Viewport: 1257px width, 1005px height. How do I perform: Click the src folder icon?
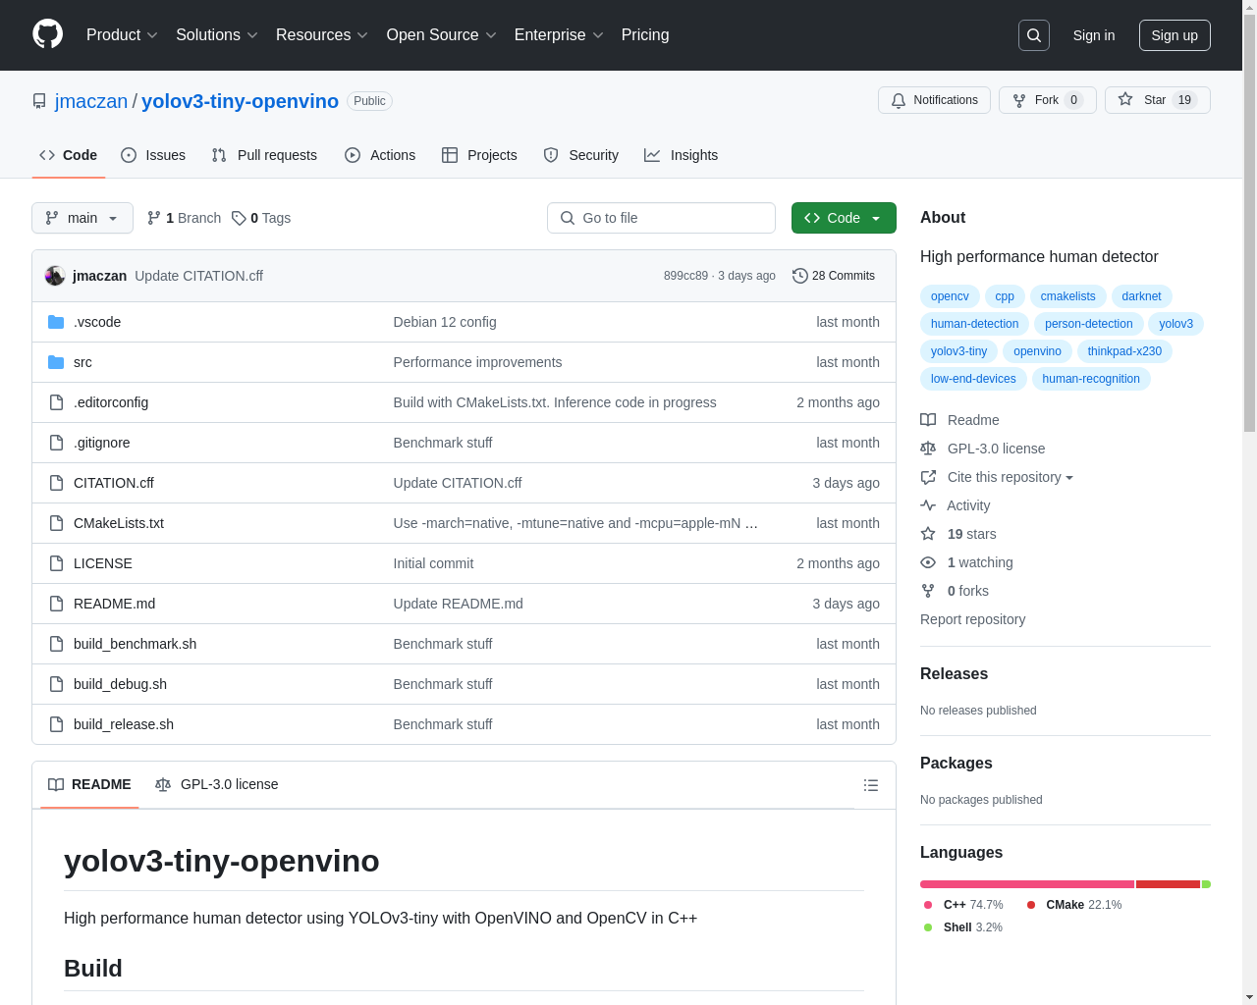[x=56, y=362]
